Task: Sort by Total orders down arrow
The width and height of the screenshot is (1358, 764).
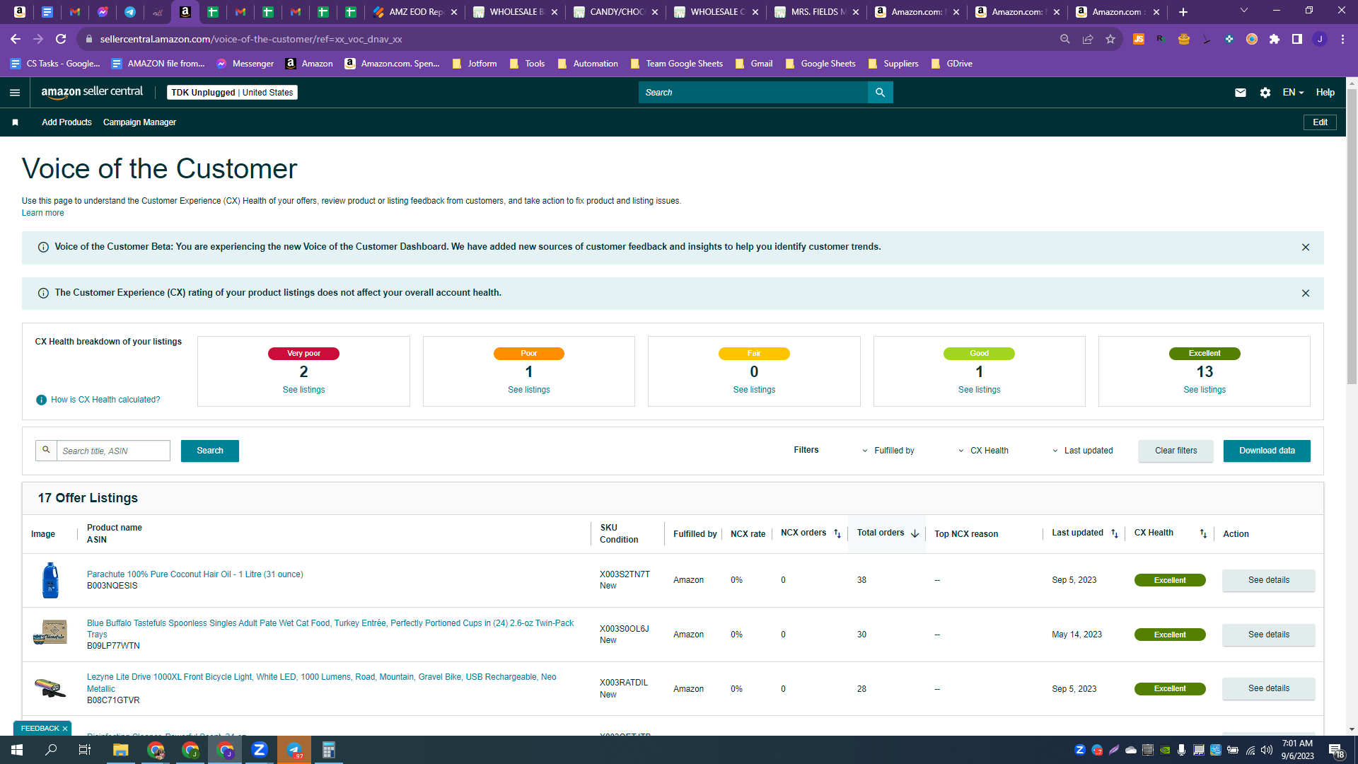Action: 915,534
